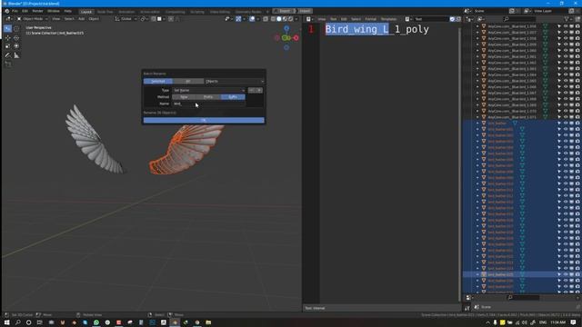Open the text datablock selector in text editor
This screenshot has width=582, height=327.
click(407, 19)
